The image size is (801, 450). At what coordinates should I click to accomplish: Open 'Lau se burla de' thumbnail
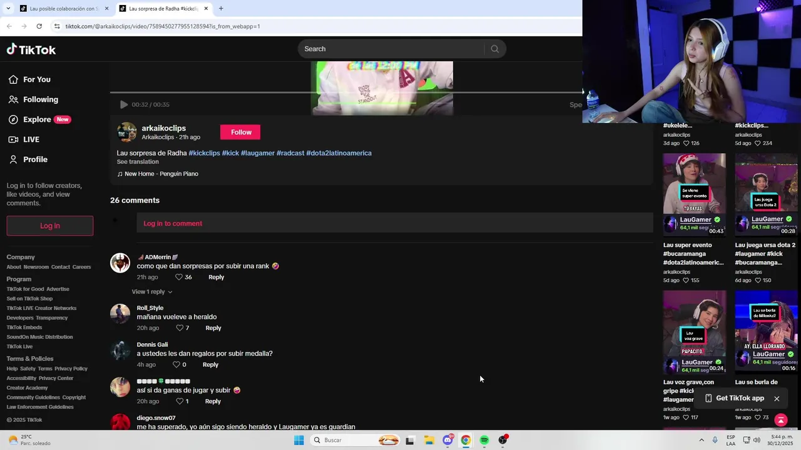point(767,332)
